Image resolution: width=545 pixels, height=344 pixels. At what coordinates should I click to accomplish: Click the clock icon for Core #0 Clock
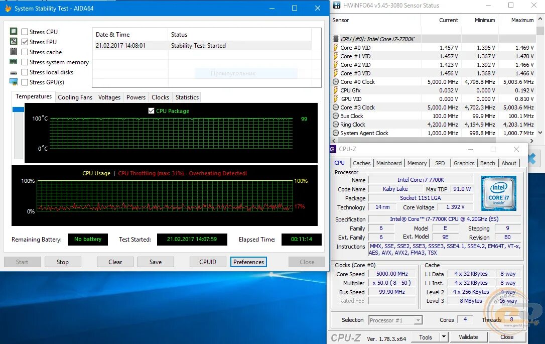click(335, 82)
